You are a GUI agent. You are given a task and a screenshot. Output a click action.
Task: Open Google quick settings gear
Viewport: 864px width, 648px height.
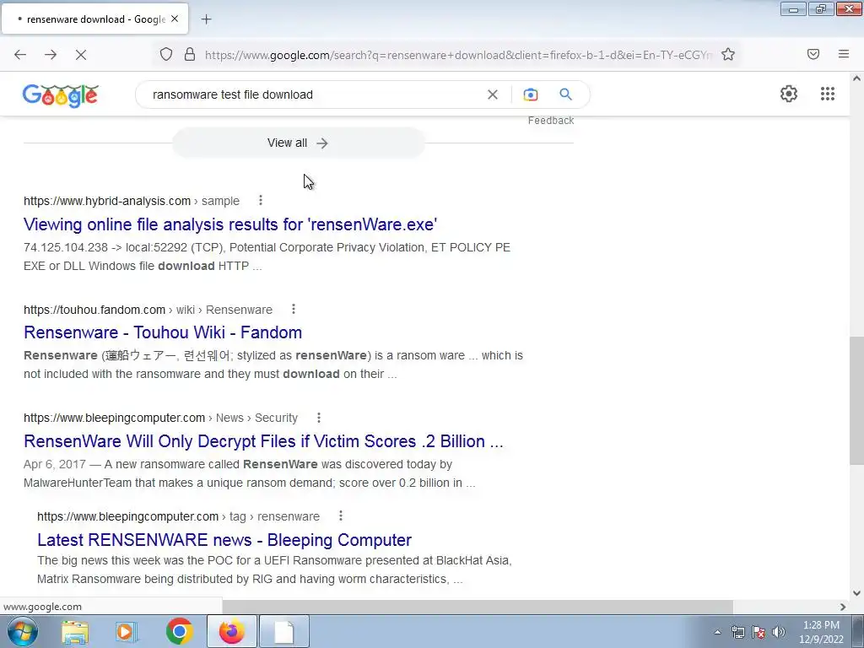789,94
